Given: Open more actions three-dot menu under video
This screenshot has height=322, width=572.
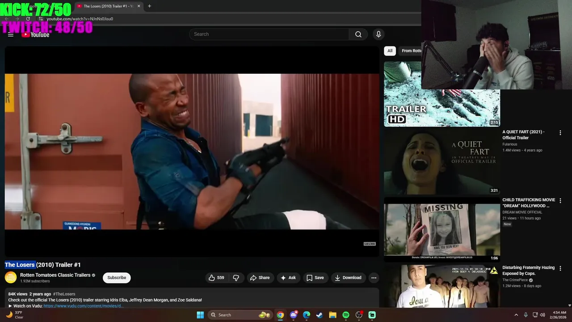Looking at the screenshot, I should coord(374,278).
